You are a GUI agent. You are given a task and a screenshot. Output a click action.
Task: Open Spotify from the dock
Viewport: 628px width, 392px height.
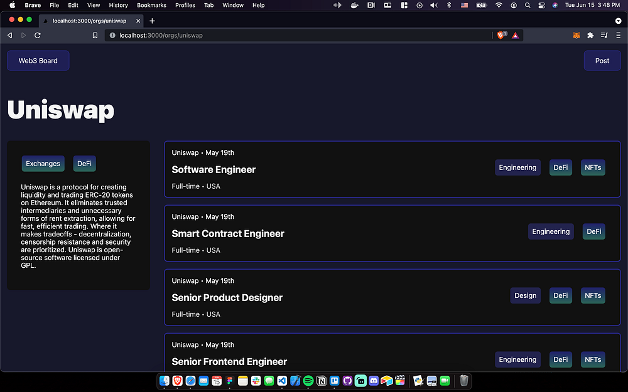tap(308, 381)
